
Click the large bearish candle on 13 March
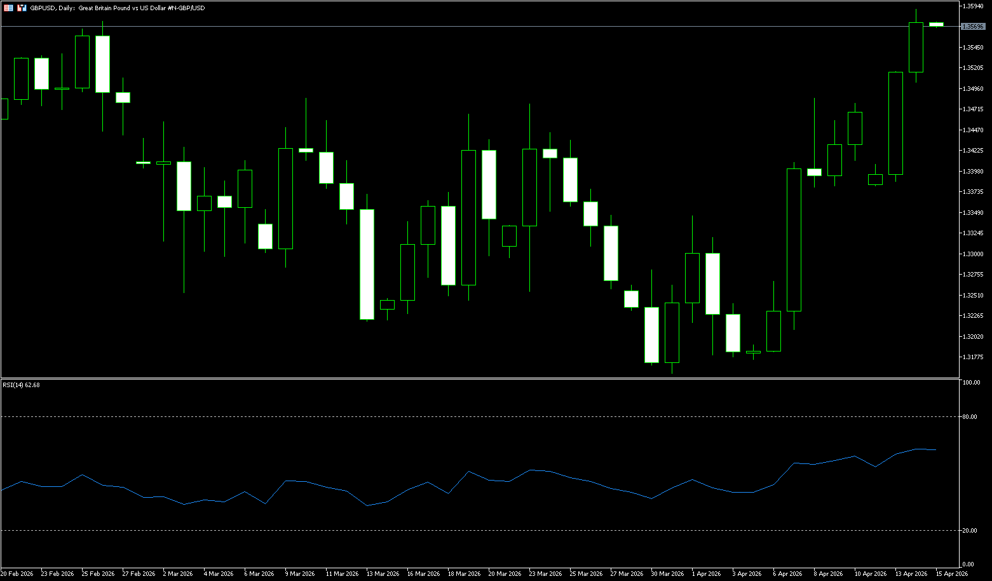367,264
